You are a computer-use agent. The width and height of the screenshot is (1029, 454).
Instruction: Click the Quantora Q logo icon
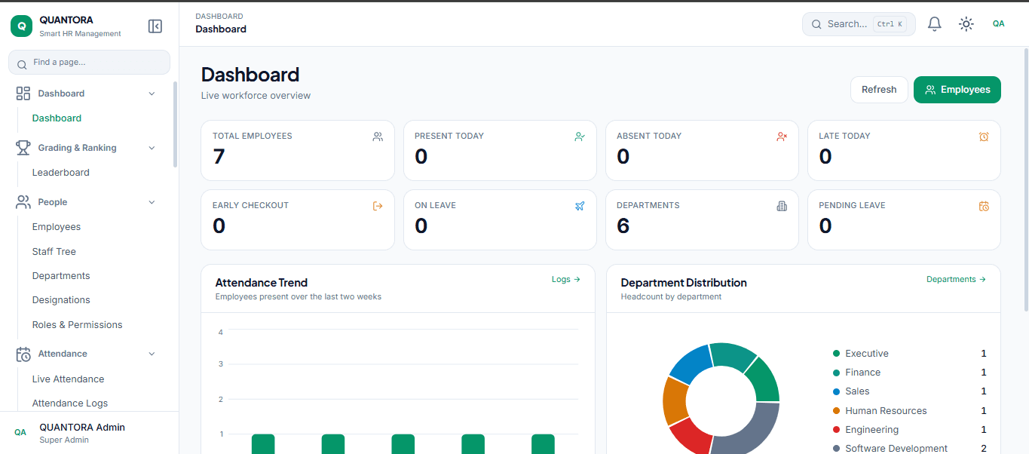coord(21,26)
